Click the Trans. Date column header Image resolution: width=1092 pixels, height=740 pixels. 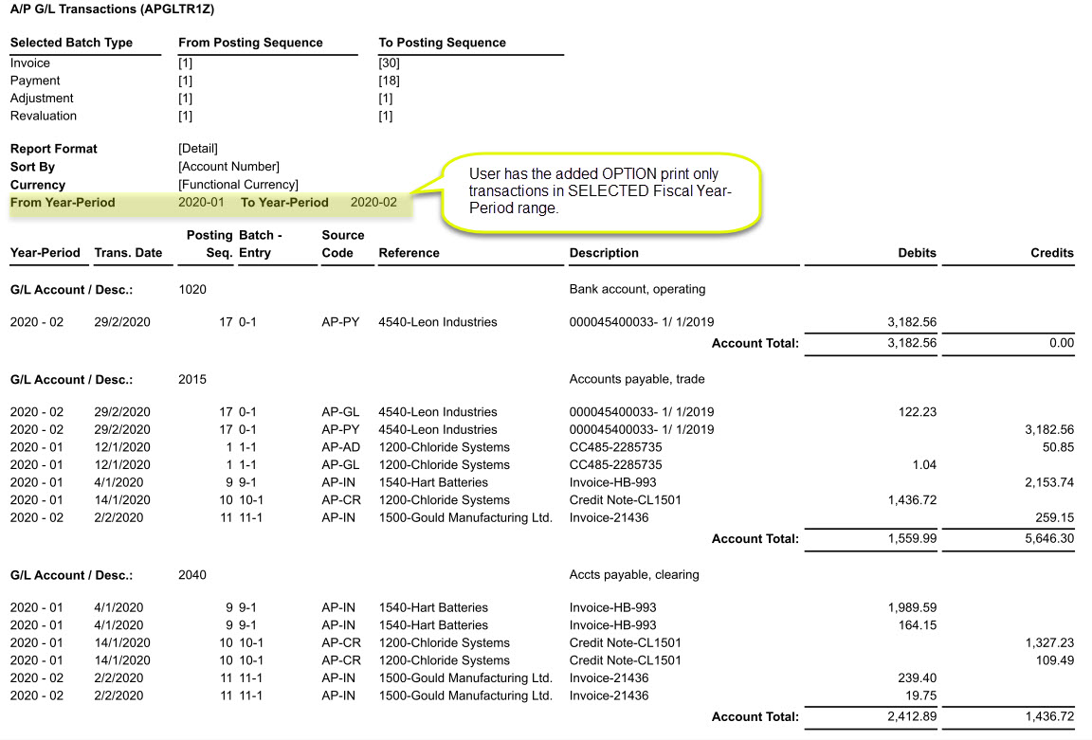128,253
